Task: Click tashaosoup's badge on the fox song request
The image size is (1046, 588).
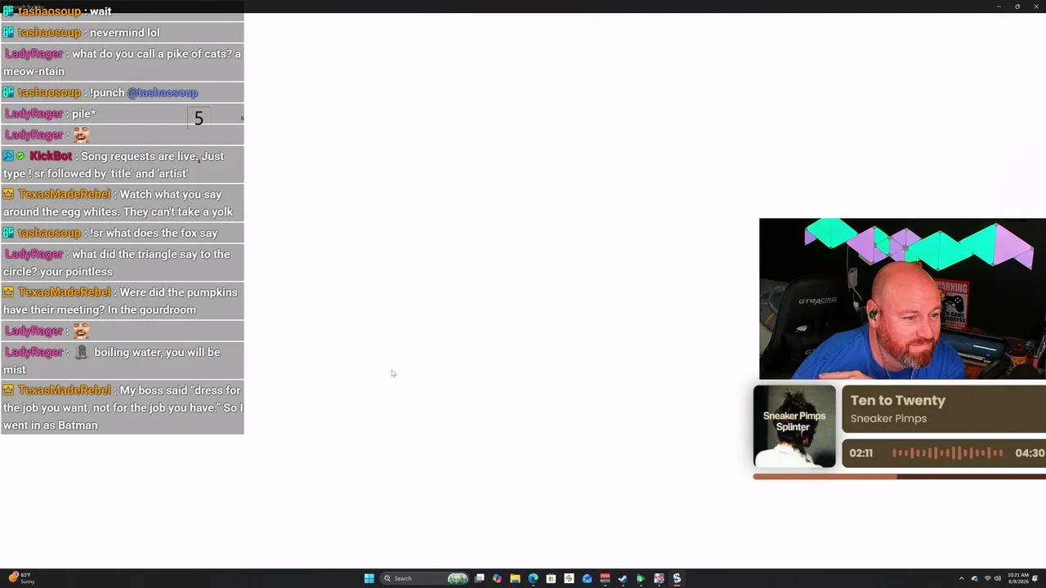Action: [8, 233]
